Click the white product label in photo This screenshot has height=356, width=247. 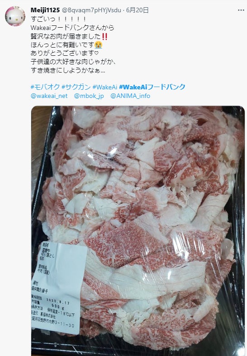tap(59, 288)
